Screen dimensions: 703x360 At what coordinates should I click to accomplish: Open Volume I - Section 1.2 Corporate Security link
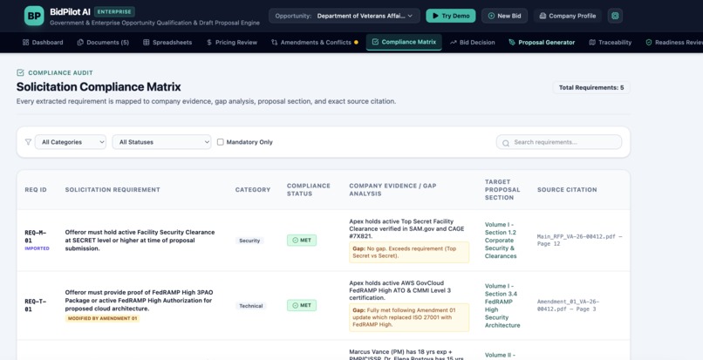(x=502, y=241)
